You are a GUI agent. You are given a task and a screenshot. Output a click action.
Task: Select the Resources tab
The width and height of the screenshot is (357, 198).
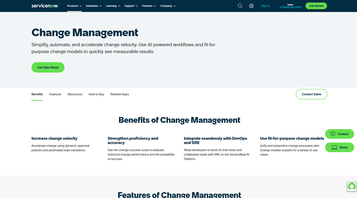click(75, 94)
